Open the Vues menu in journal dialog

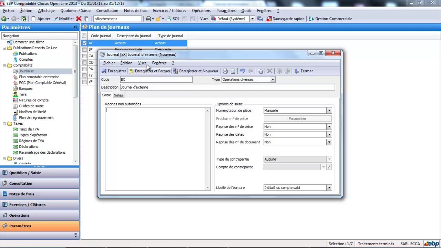coord(142,63)
